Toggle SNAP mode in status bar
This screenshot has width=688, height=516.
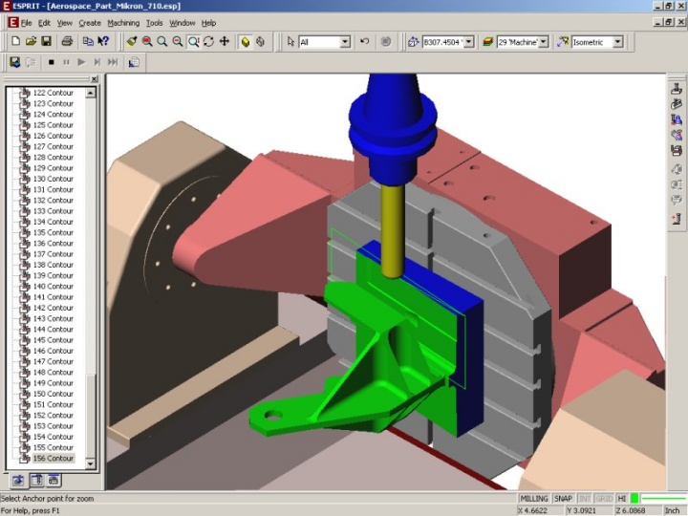click(564, 499)
